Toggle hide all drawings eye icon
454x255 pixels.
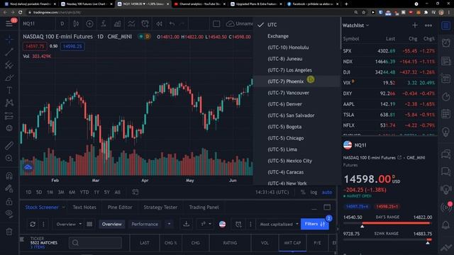pyautogui.click(x=9, y=214)
